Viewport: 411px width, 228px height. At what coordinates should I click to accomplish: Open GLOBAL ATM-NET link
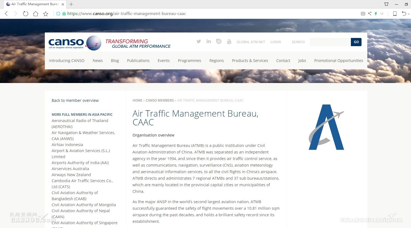[251, 42]
